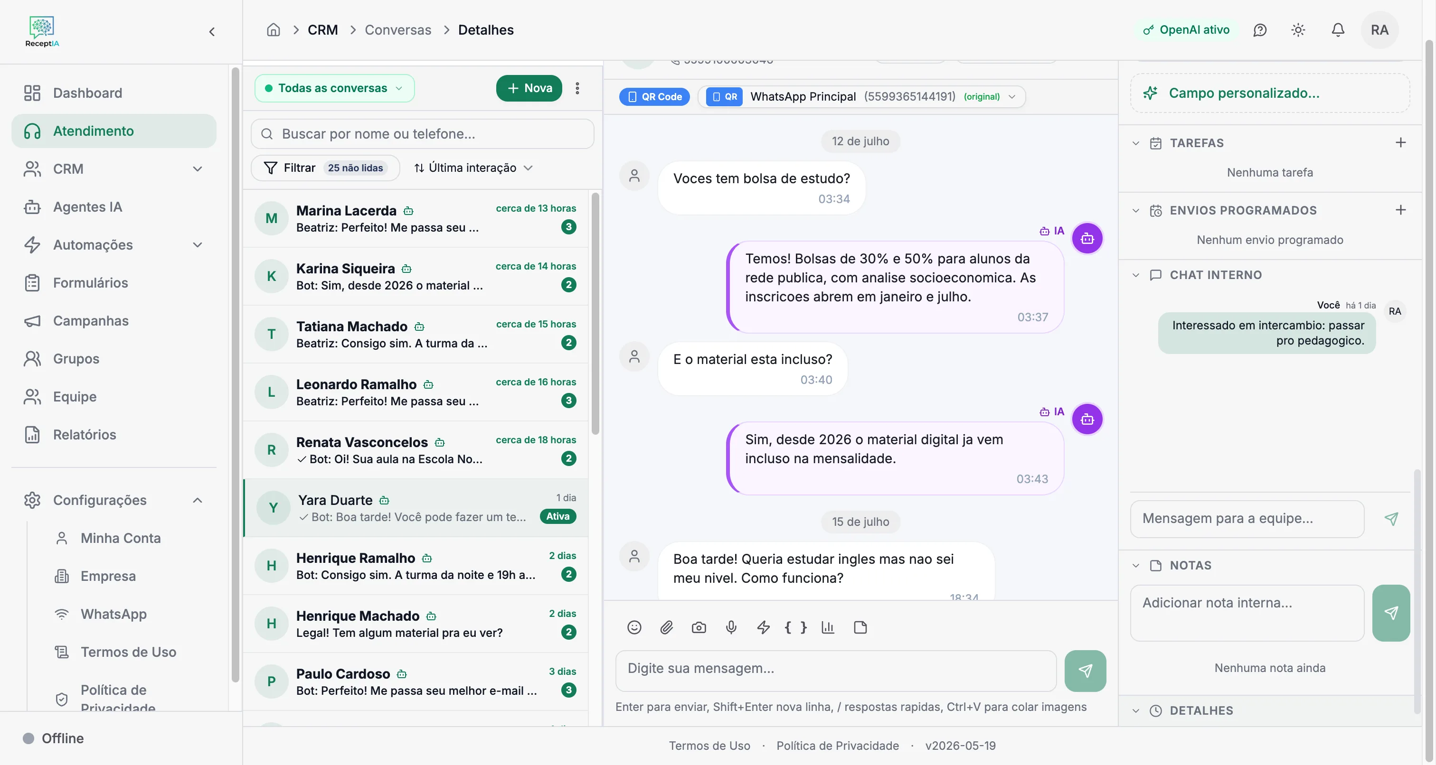The image size is (1436, 765).
Task: Open conversation list three-dot options menu
Action: [577, 88]
